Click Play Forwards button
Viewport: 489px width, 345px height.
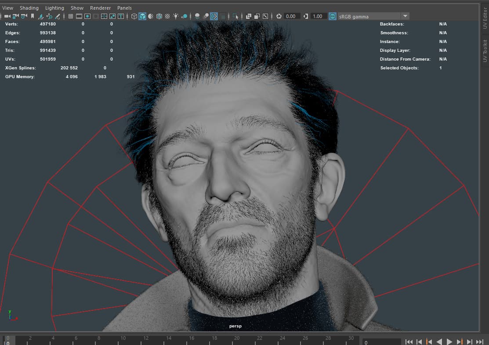[x=449, y=342]
